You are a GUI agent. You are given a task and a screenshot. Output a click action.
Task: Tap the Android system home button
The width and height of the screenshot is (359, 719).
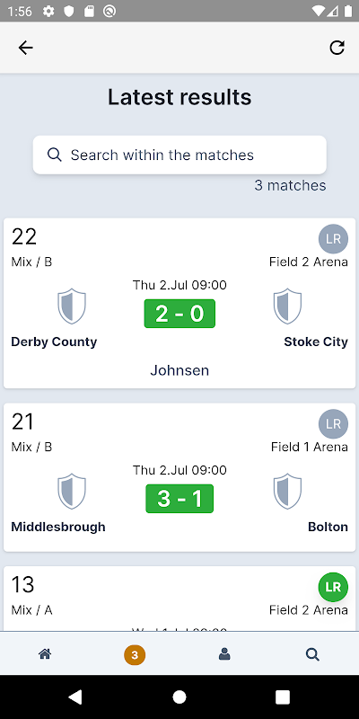click(179, 697)
